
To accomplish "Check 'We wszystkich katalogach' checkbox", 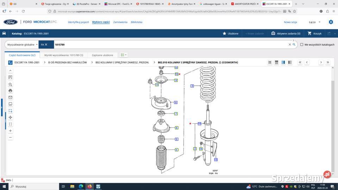I will pos(302,45).
